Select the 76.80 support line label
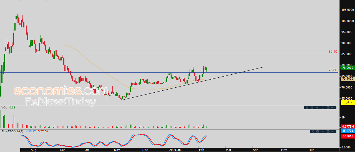This screenshot has width=355, height=152. click(333, 70)
